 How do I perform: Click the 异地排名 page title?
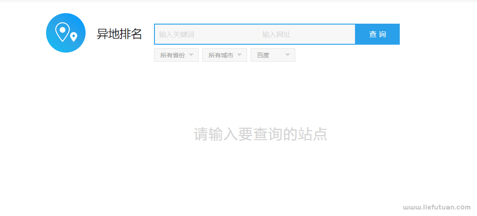(x=119, y=34)
